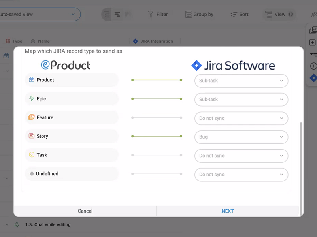The height and width of the screenshot is (237, 317).
Task: Click the Feature record type row
Action: tap(72, 117)
